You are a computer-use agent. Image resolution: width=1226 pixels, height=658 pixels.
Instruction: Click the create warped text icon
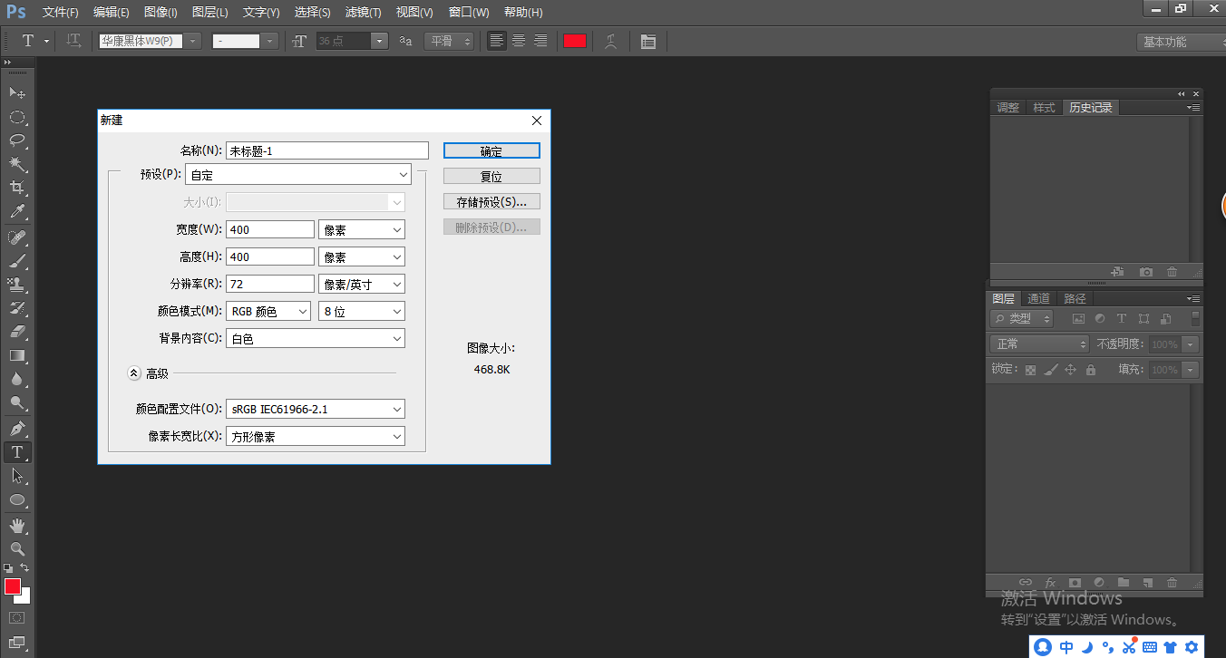pyautogui.click(x=610, y=41)
